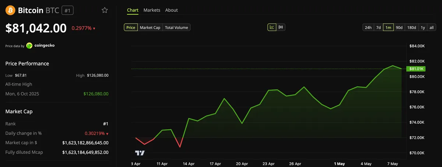Image resolution: width=442 pixels, height=167 pixels.
Task: Set chart range to 1y
Action: pos(423,27)
